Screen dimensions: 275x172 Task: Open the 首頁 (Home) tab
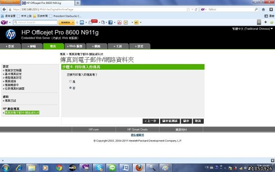10,46
